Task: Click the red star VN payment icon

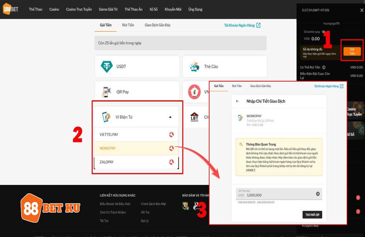Action: (x=195, y=92)
